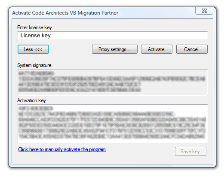
Task: Click the Activate button
Action: coord(156,49)
